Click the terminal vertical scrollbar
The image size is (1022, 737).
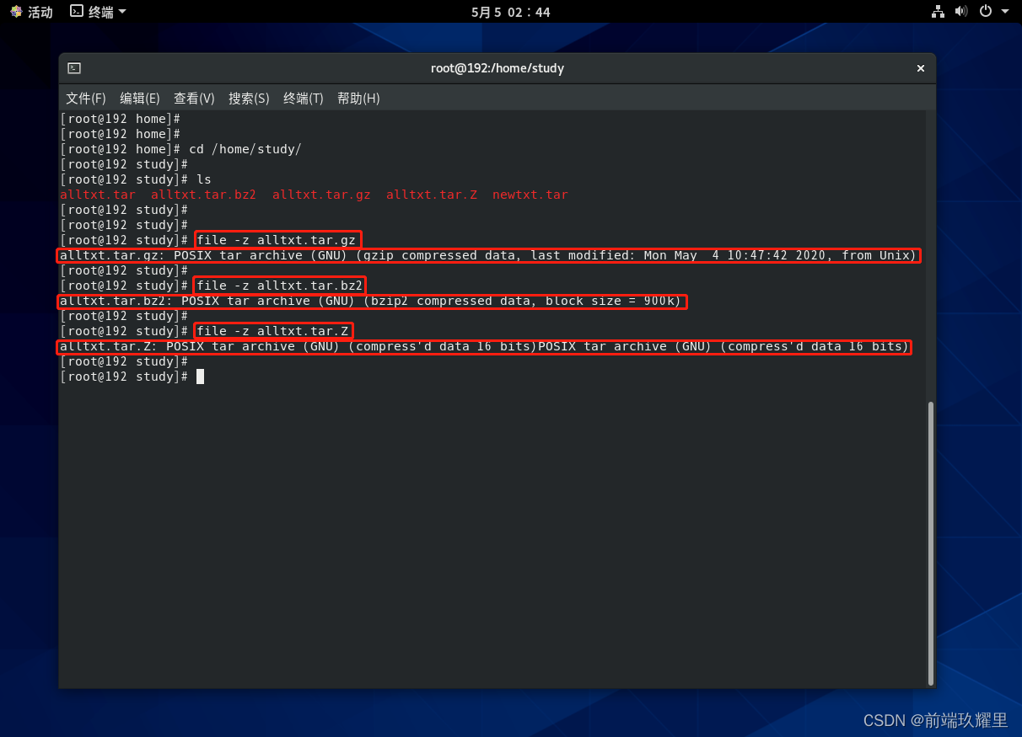pyautogui.click(x=931, y=542)
